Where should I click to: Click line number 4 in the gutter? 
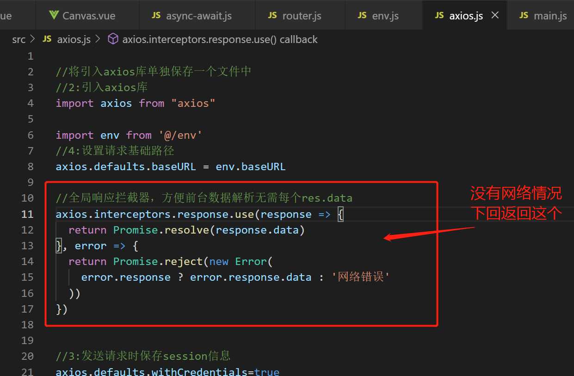coord(31,103)
